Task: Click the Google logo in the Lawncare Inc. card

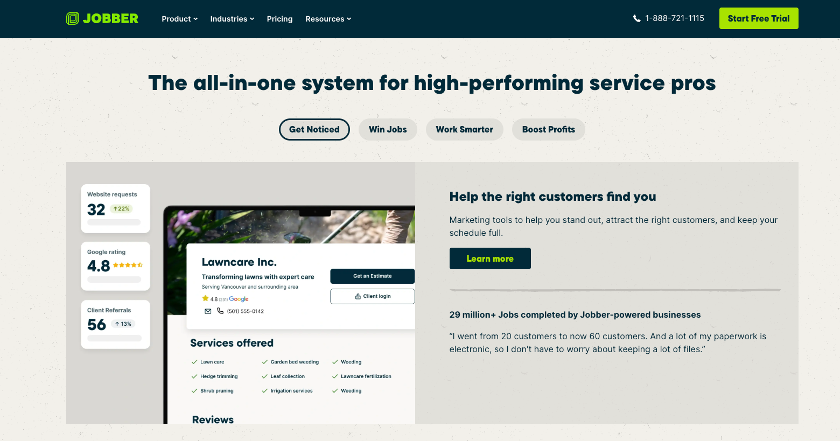Action: click(239, 299)
